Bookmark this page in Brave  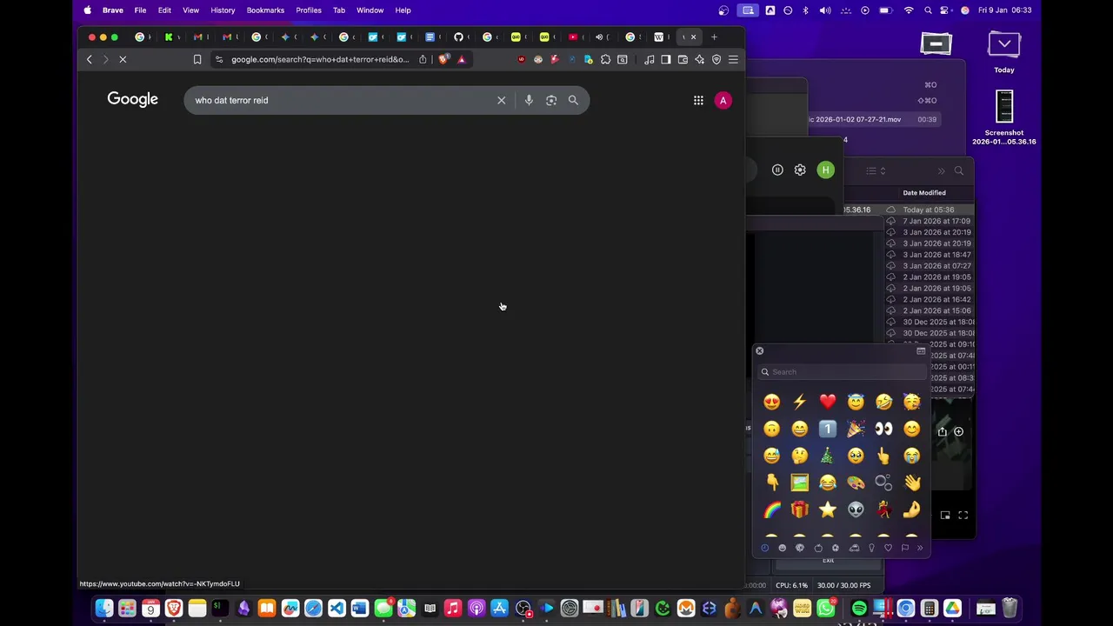point(197,59)
